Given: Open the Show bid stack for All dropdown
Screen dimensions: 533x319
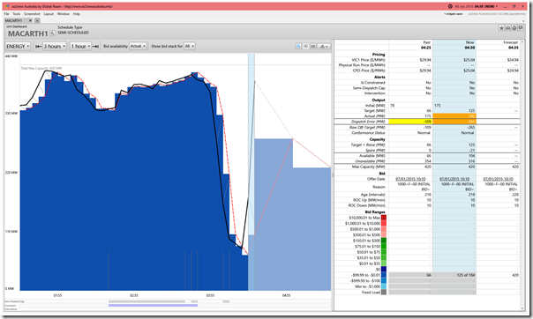Looking at the screenshot, I should 190,46.
